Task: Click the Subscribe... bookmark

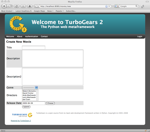Action: tap(71, 11)
